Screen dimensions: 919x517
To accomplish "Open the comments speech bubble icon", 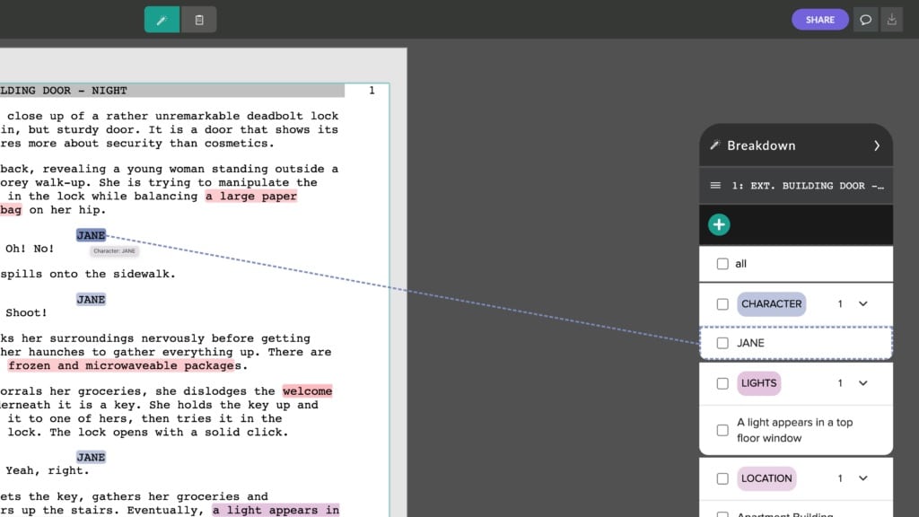I will (866, 20).
